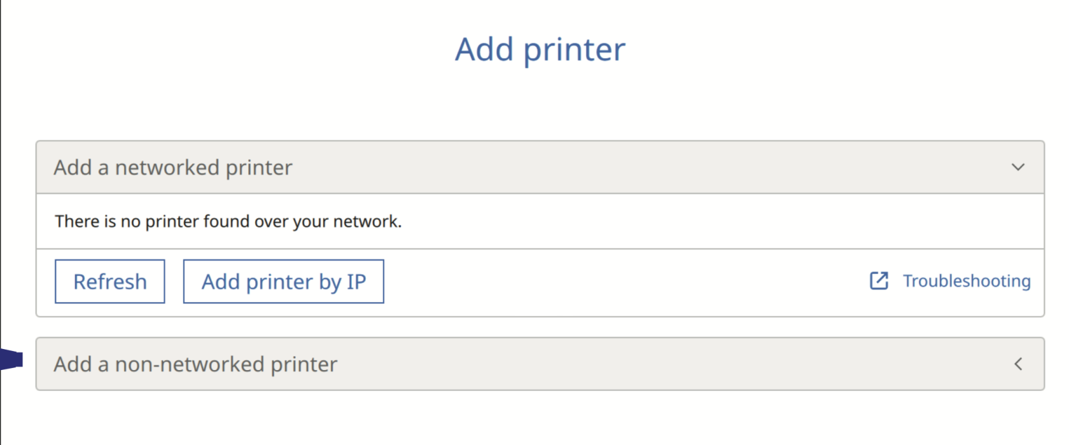Image resolution: width=1069 pixels, height=445 pixels.
Task: Expand non-networked printer section via left chevron
Action: [x=1018, y=364]
